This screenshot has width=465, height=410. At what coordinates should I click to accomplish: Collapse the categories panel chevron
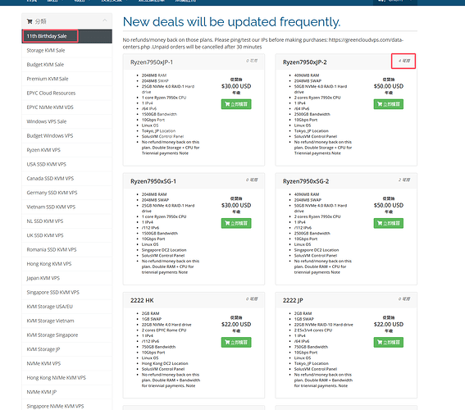coord(105,20)
